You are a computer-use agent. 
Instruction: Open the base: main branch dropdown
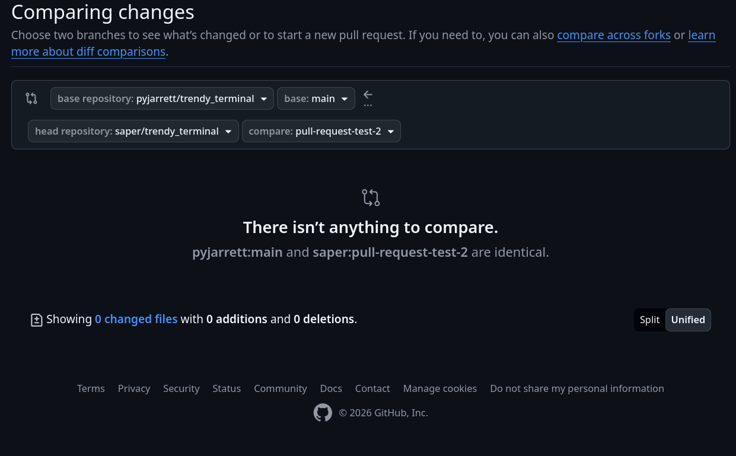(316, 98)
